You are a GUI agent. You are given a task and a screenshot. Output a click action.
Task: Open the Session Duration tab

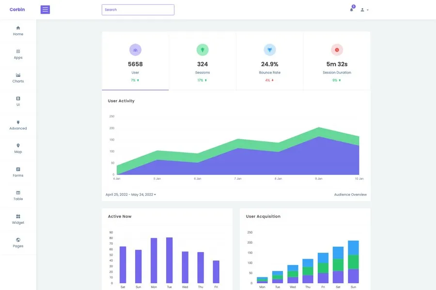[x=337, y=61]
